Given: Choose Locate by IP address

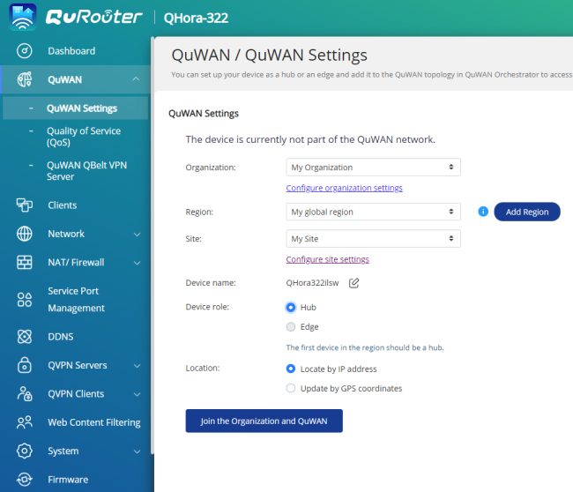Looking at the screenshot, I should (291, 369).
